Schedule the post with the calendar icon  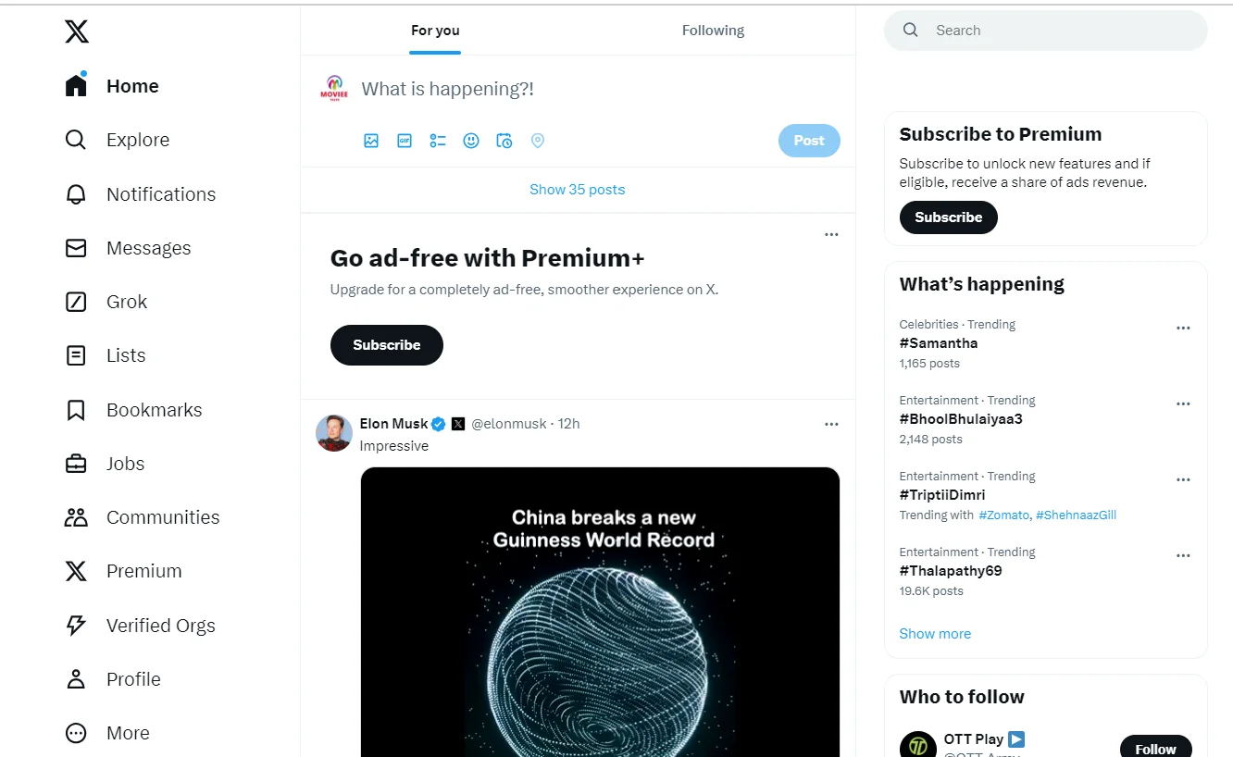pos(504,141)
